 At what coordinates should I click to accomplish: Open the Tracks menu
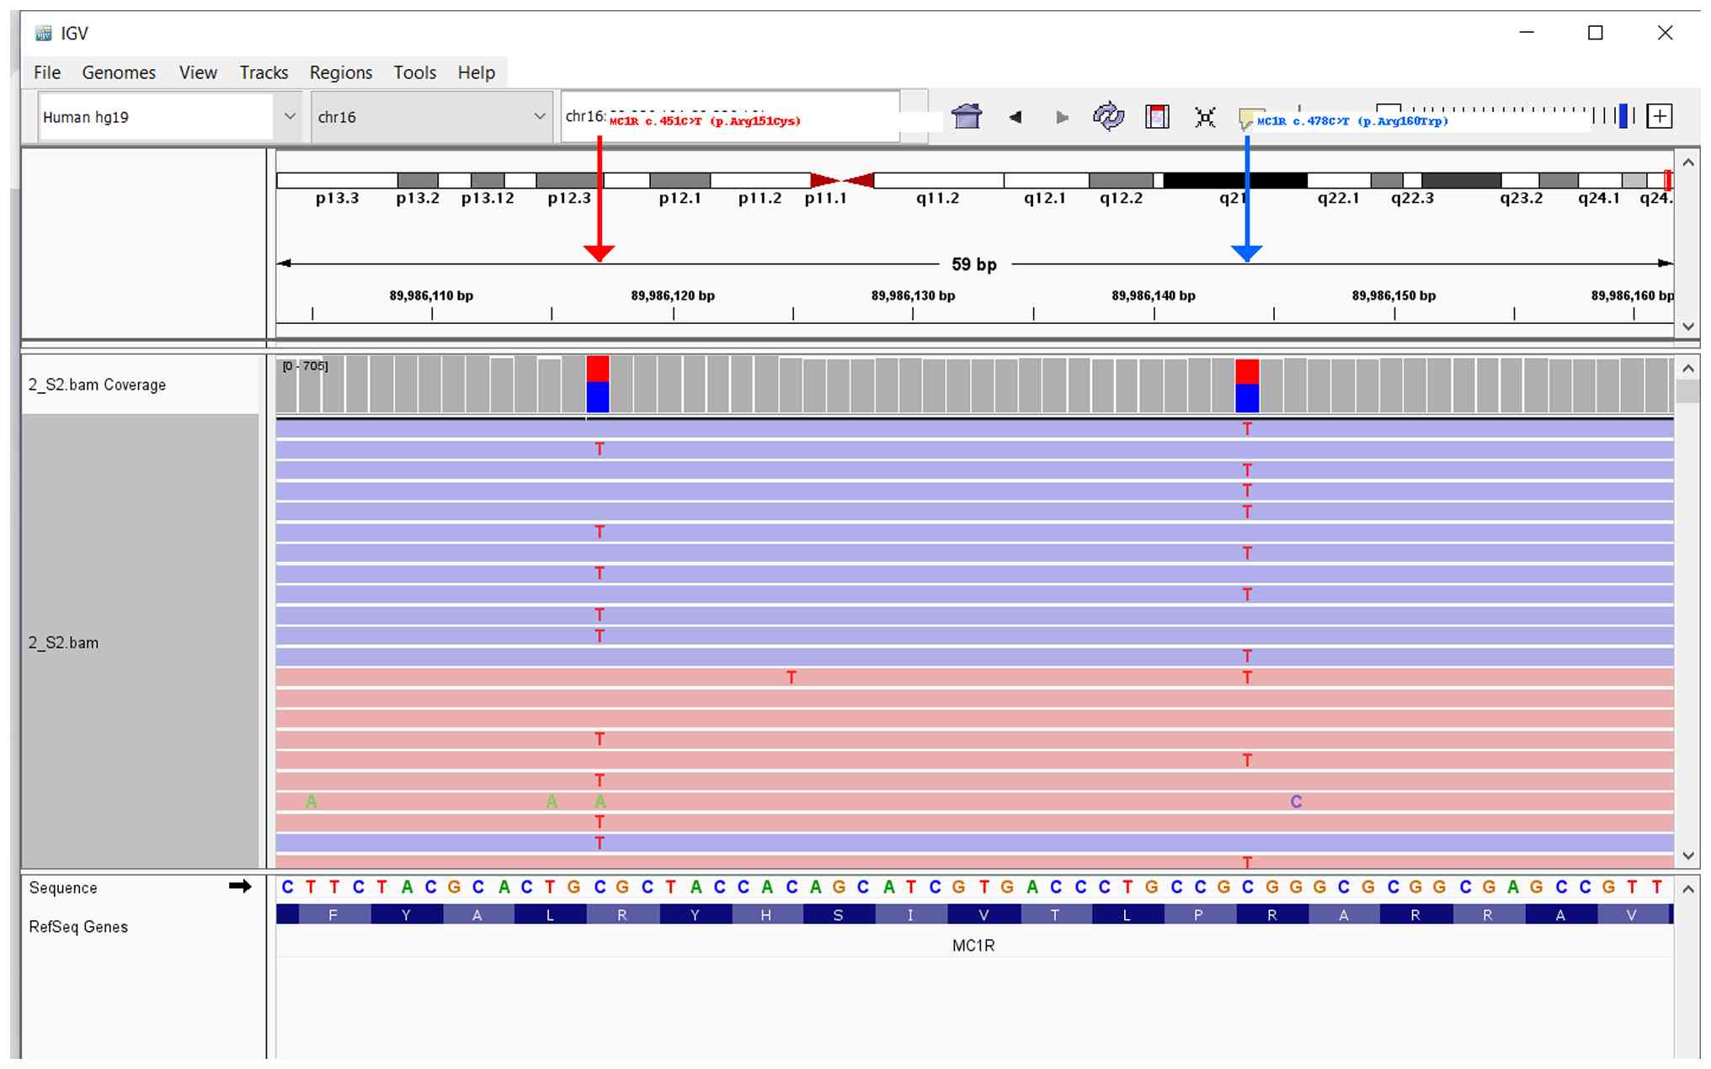point(264,72)
